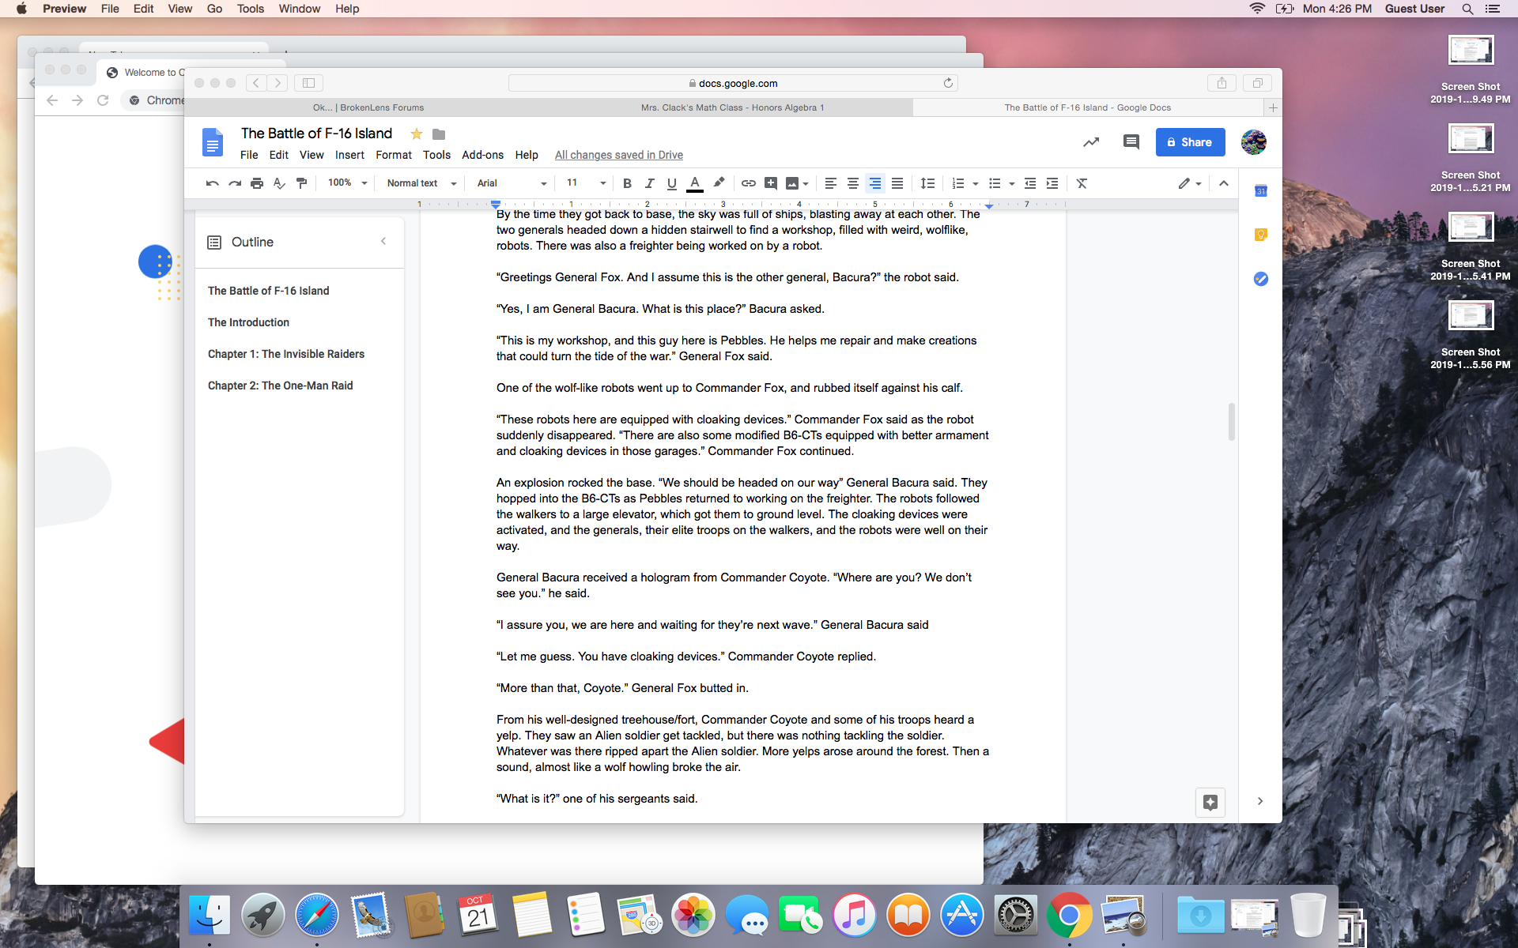Jump to The Introduction in outline
Screen dimensions: 1518x948
(248, 322)
